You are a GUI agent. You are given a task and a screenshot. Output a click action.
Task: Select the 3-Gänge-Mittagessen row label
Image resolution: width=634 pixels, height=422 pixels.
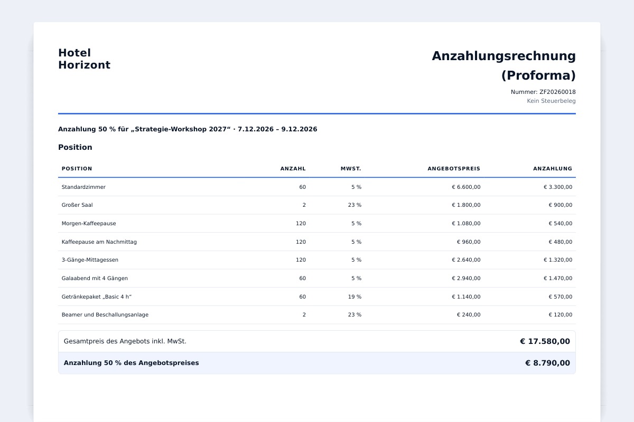(x=90, y=260)
